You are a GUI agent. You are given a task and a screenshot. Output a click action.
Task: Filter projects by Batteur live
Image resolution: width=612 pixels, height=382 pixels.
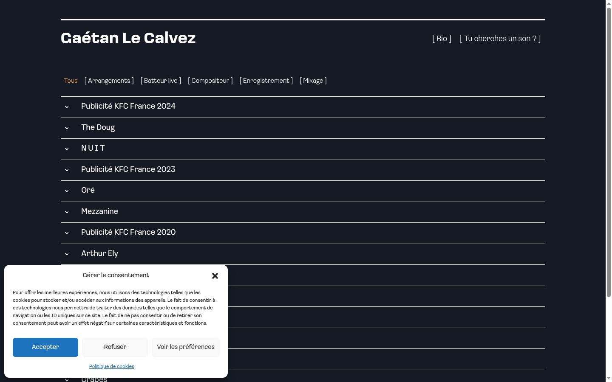(x=161, y=81)
